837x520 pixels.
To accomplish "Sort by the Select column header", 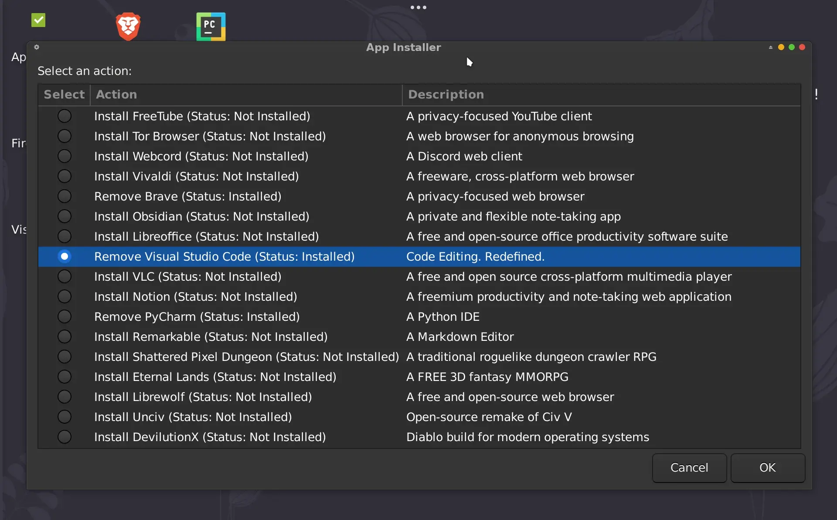I will pos(64,95).
